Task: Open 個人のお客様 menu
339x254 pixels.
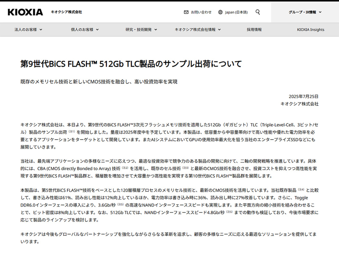Action: 85,30
